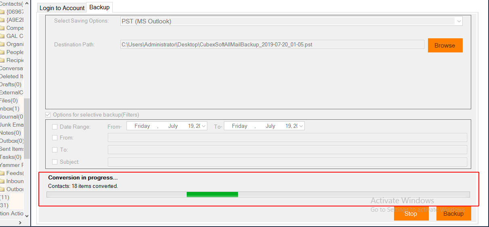Select the Outbound folder icon
Viewport: 489px width, 227px height.
(x=2, y=190)
